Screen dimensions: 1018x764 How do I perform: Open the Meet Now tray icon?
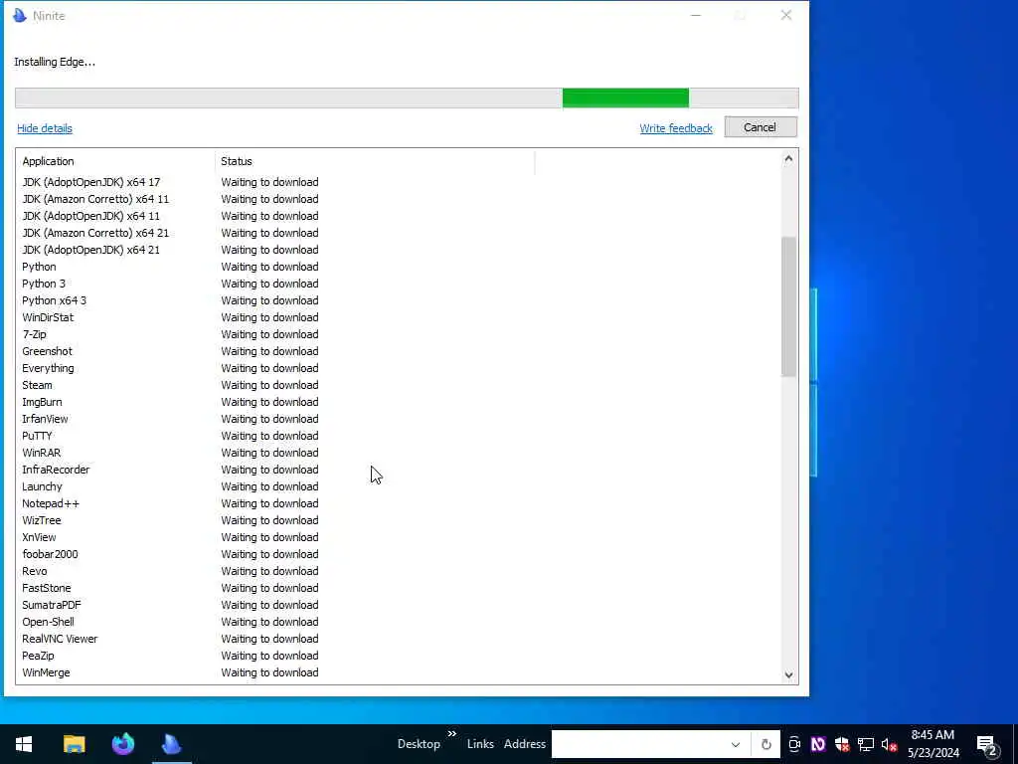point(794,744)
